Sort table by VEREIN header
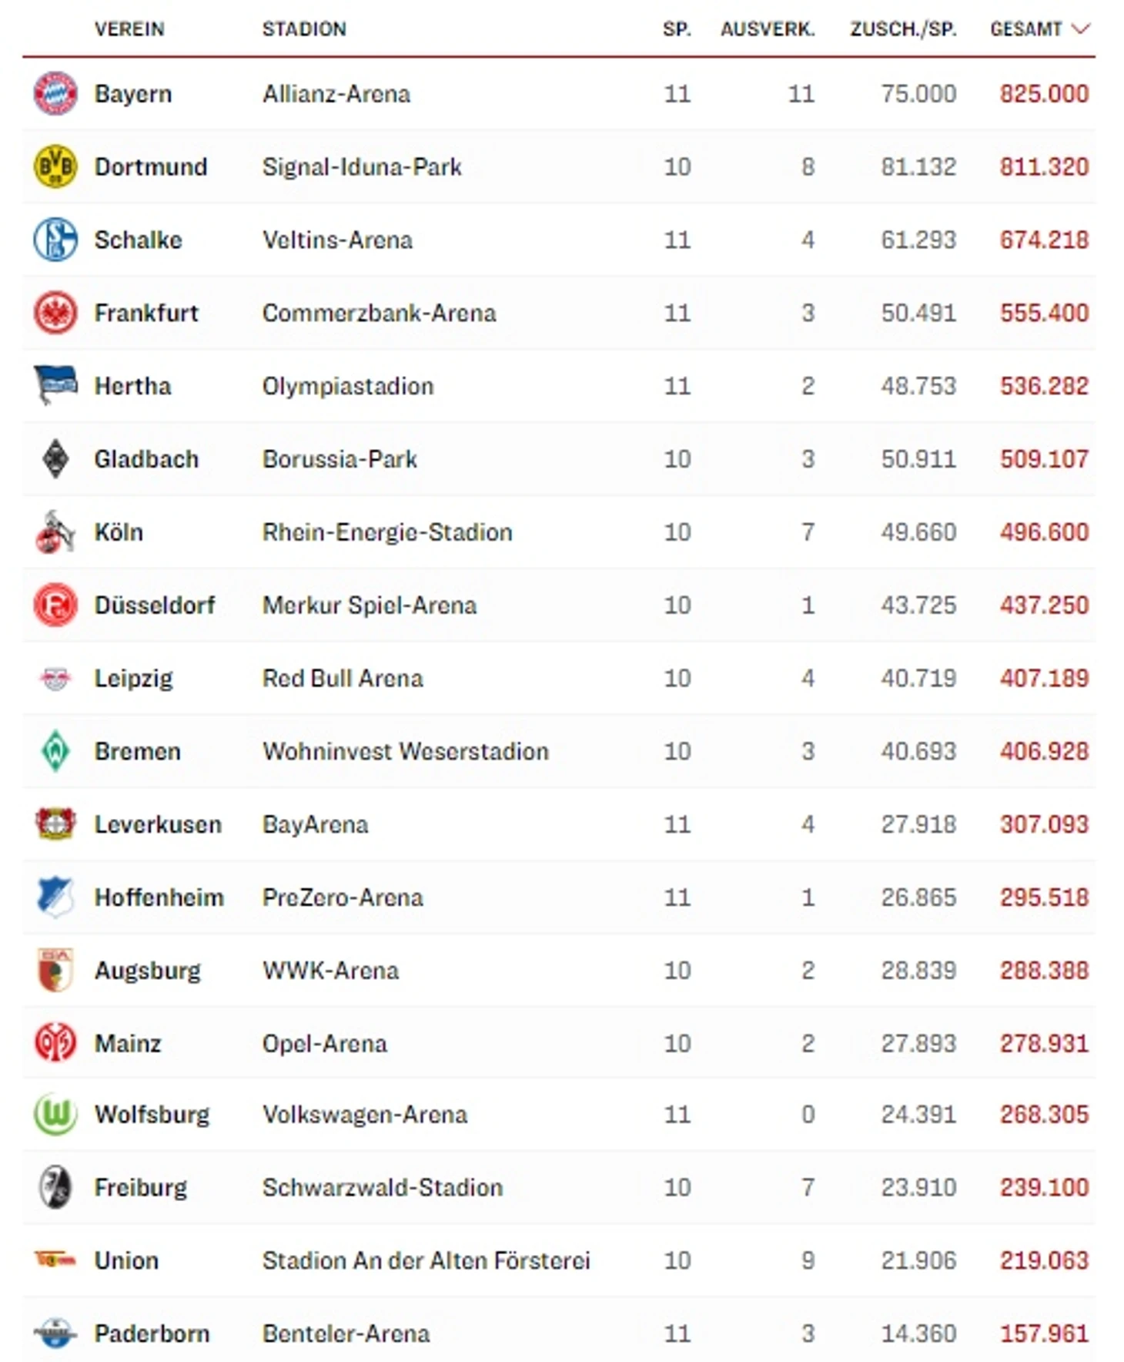Image resolution: width=1124 pixels, height=1362 pixels. pos(129,29)
